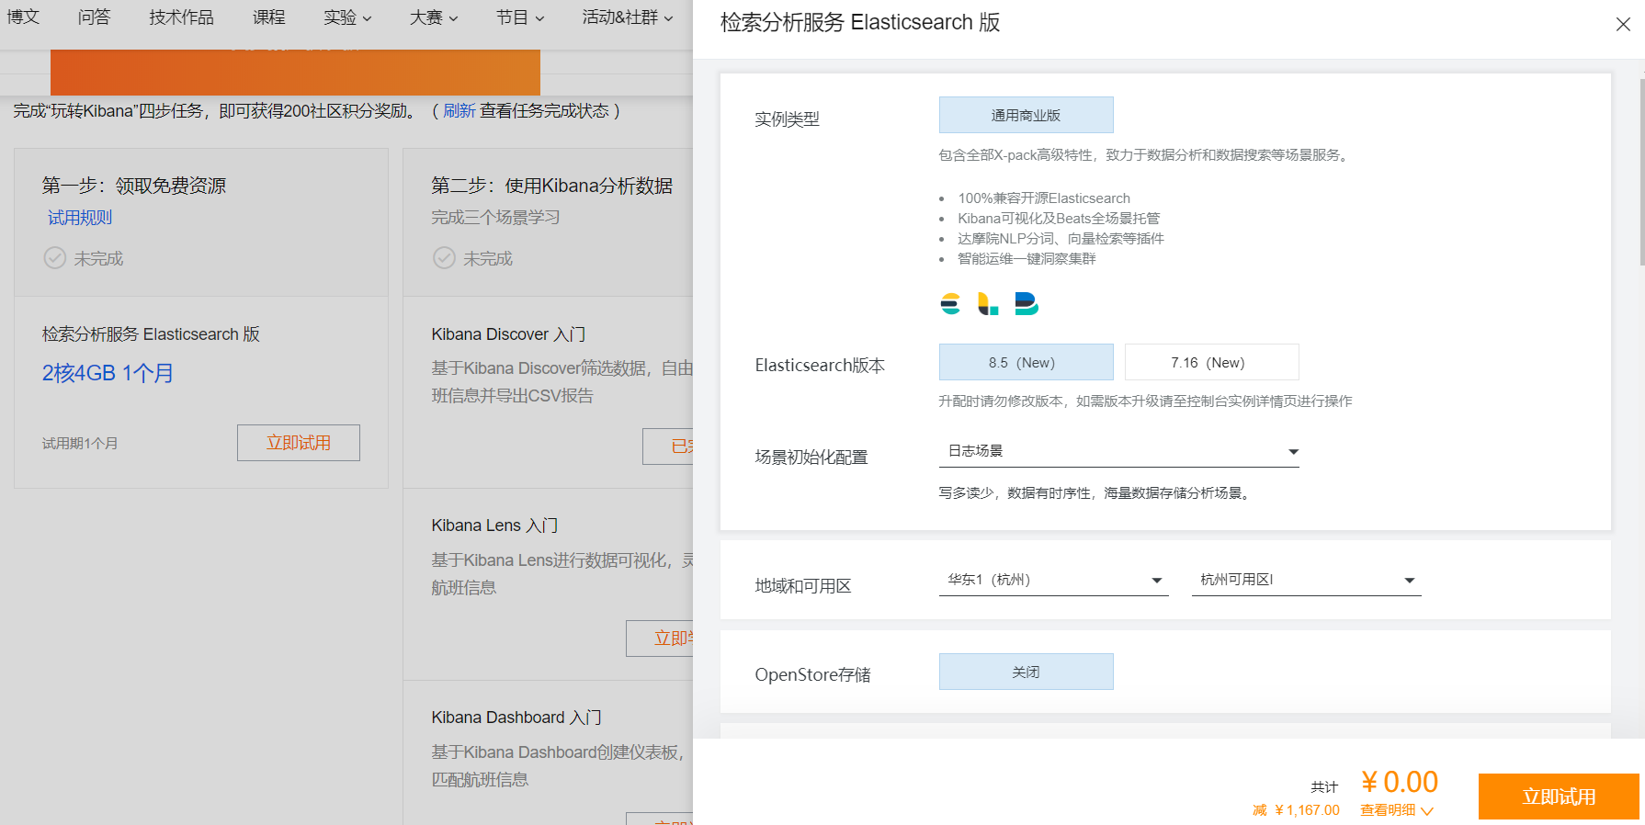
Task: Toggle the OpenStore存储 关闭 option
Action: tap(1026, 672)
